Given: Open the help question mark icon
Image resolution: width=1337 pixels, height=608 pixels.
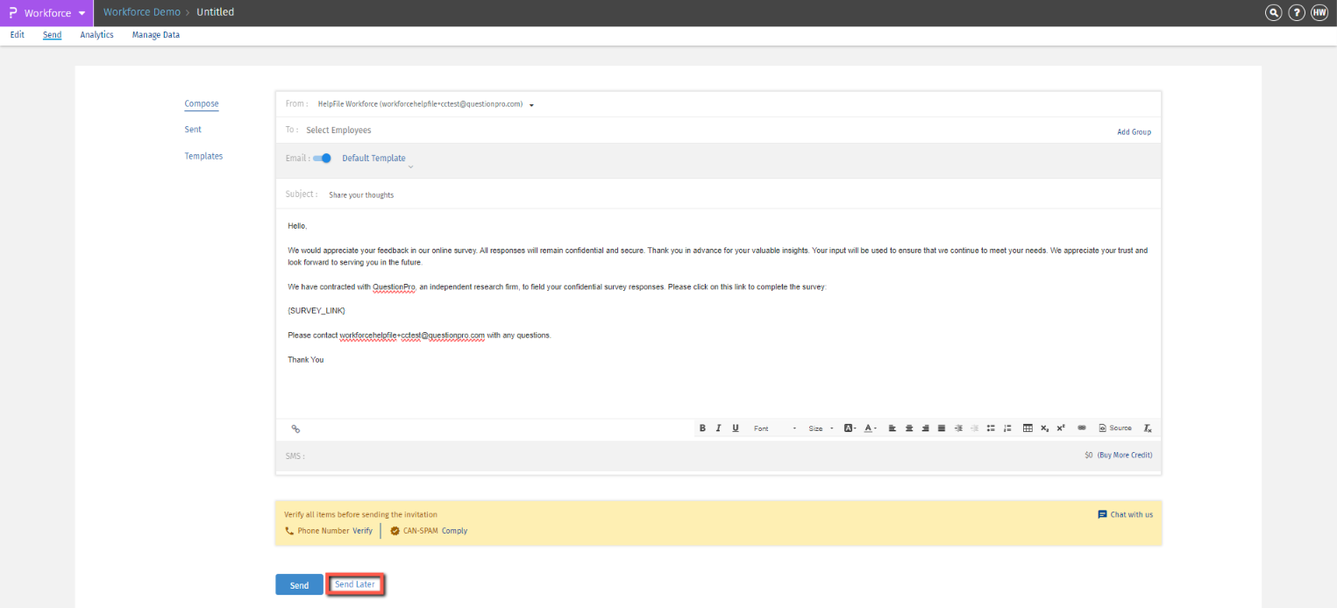Looking at the screenshot, I should 1297,12.
